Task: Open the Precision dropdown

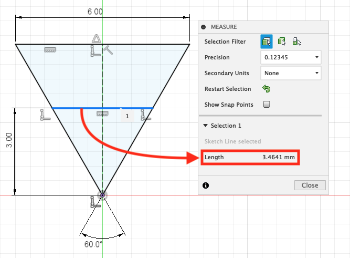Action: (x=291, y=57)
